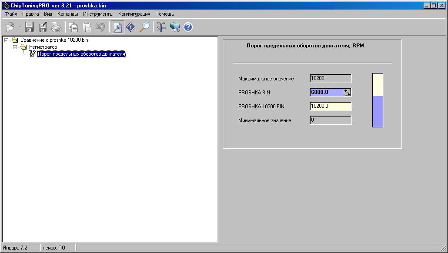Collapse the 'Сравнение с proshka 10200.bin' tree node

[x=6, y=40]
